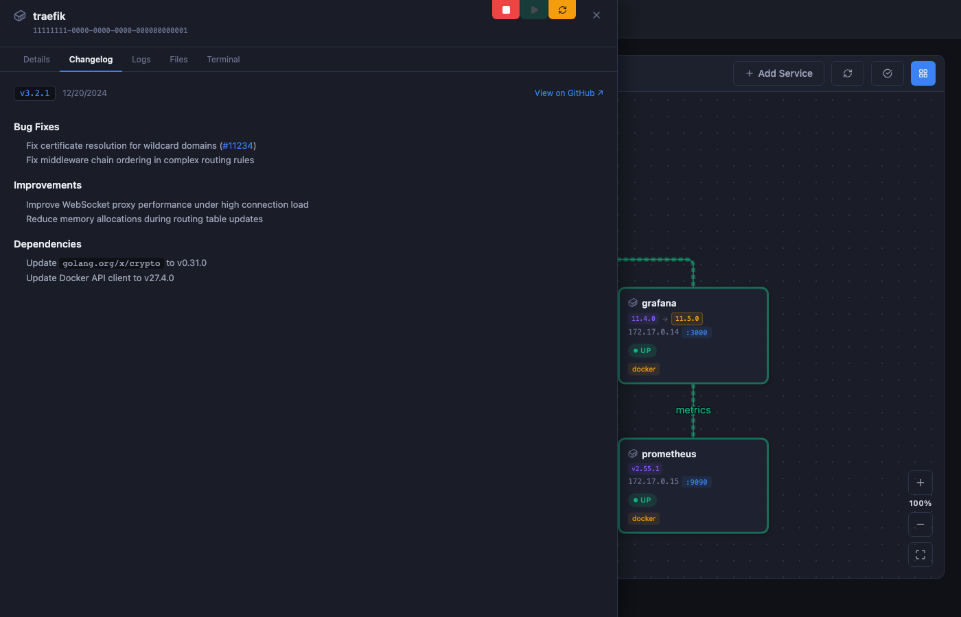Stop the traefik service with red button
Screen dimensions: 961x617
click(x=506, y=10)
